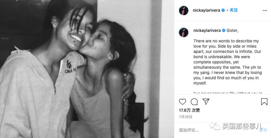Click the 添加评论 comment input field

(218, 130)
